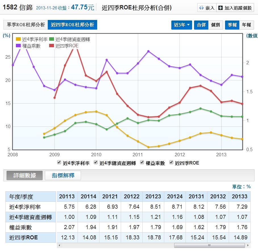The image size is (258, 251).
Task: Switch to 單季ROE杜邦分析 tab
Action: coord(26,25)
